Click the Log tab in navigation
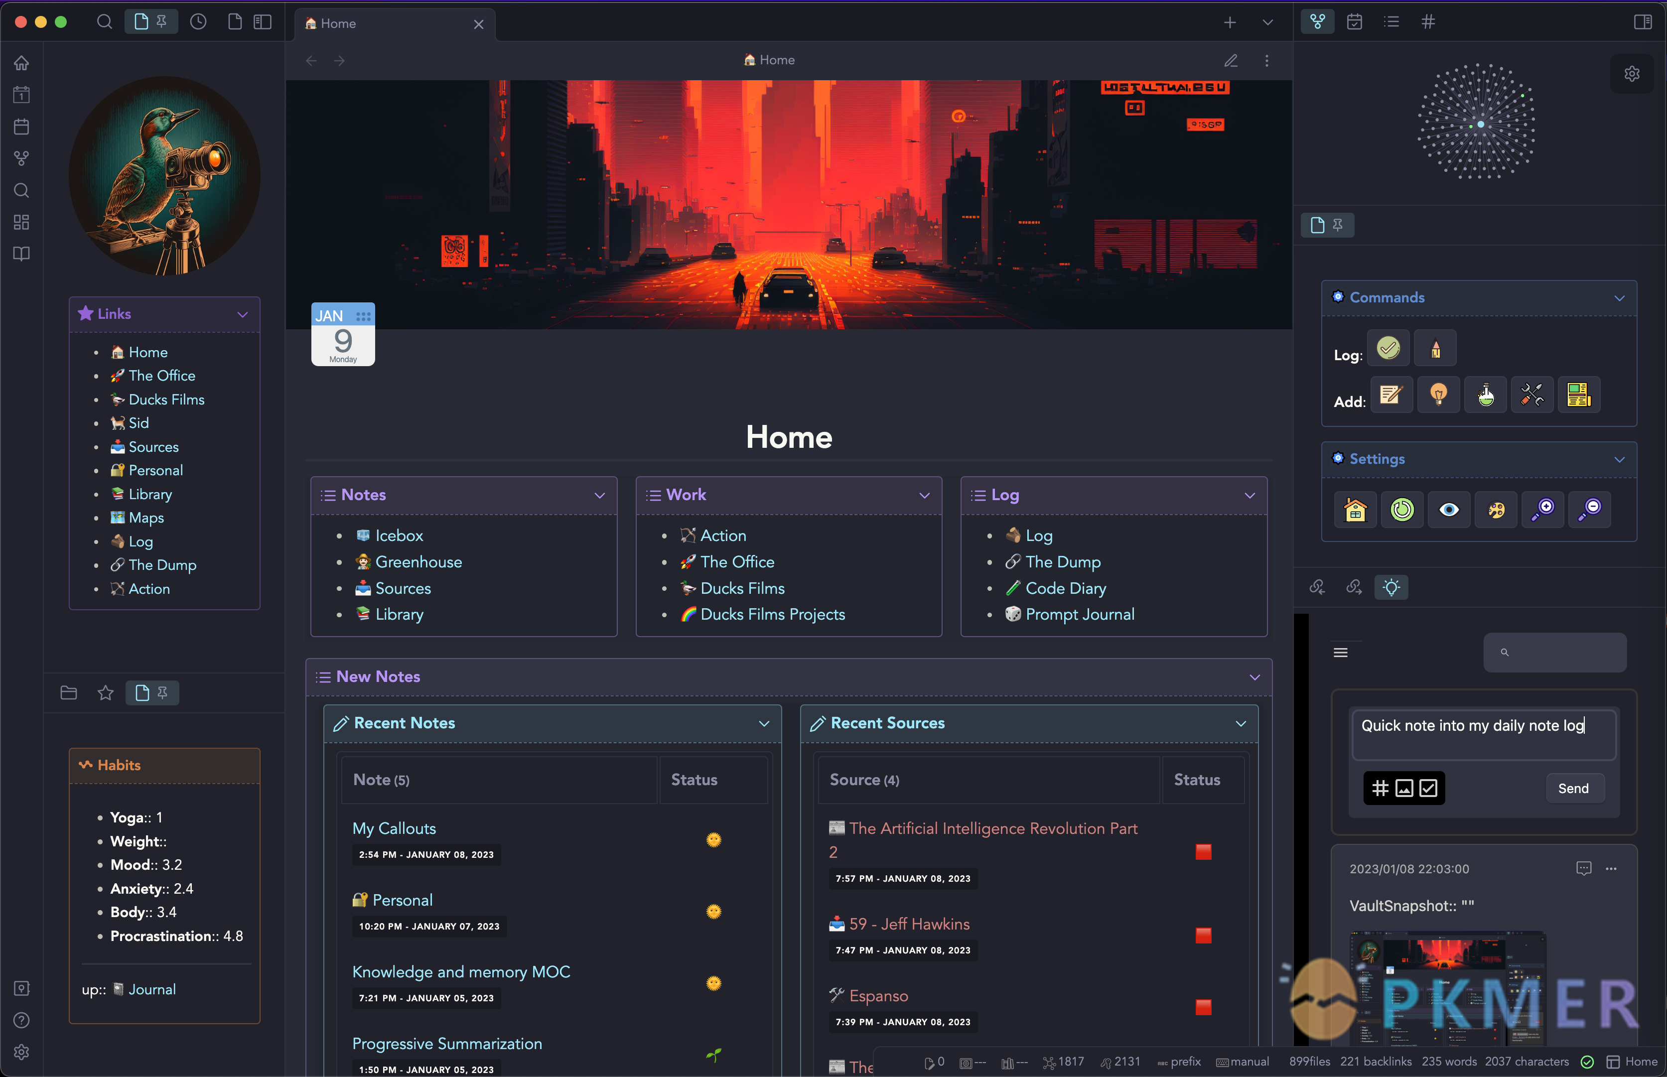The image size is (1667, 1077). click(x=139, y=540)
